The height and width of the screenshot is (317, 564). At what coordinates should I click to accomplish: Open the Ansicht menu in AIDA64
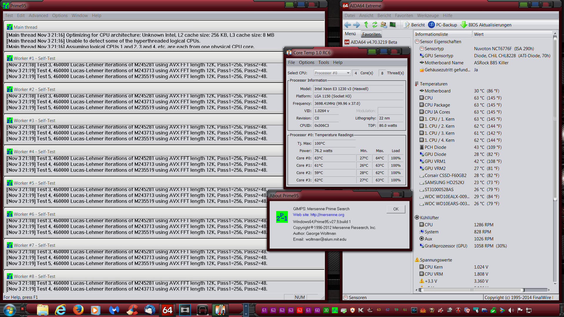(x=366, y=16)
